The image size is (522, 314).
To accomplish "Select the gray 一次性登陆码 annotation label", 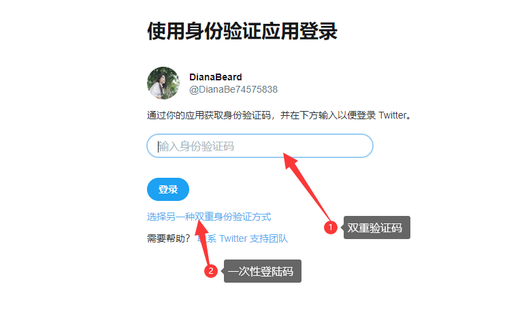I will pyautogui.click(x=262, y=271).
